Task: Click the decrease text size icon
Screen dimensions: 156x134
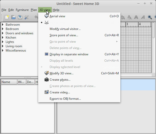Action: point(130,17)
